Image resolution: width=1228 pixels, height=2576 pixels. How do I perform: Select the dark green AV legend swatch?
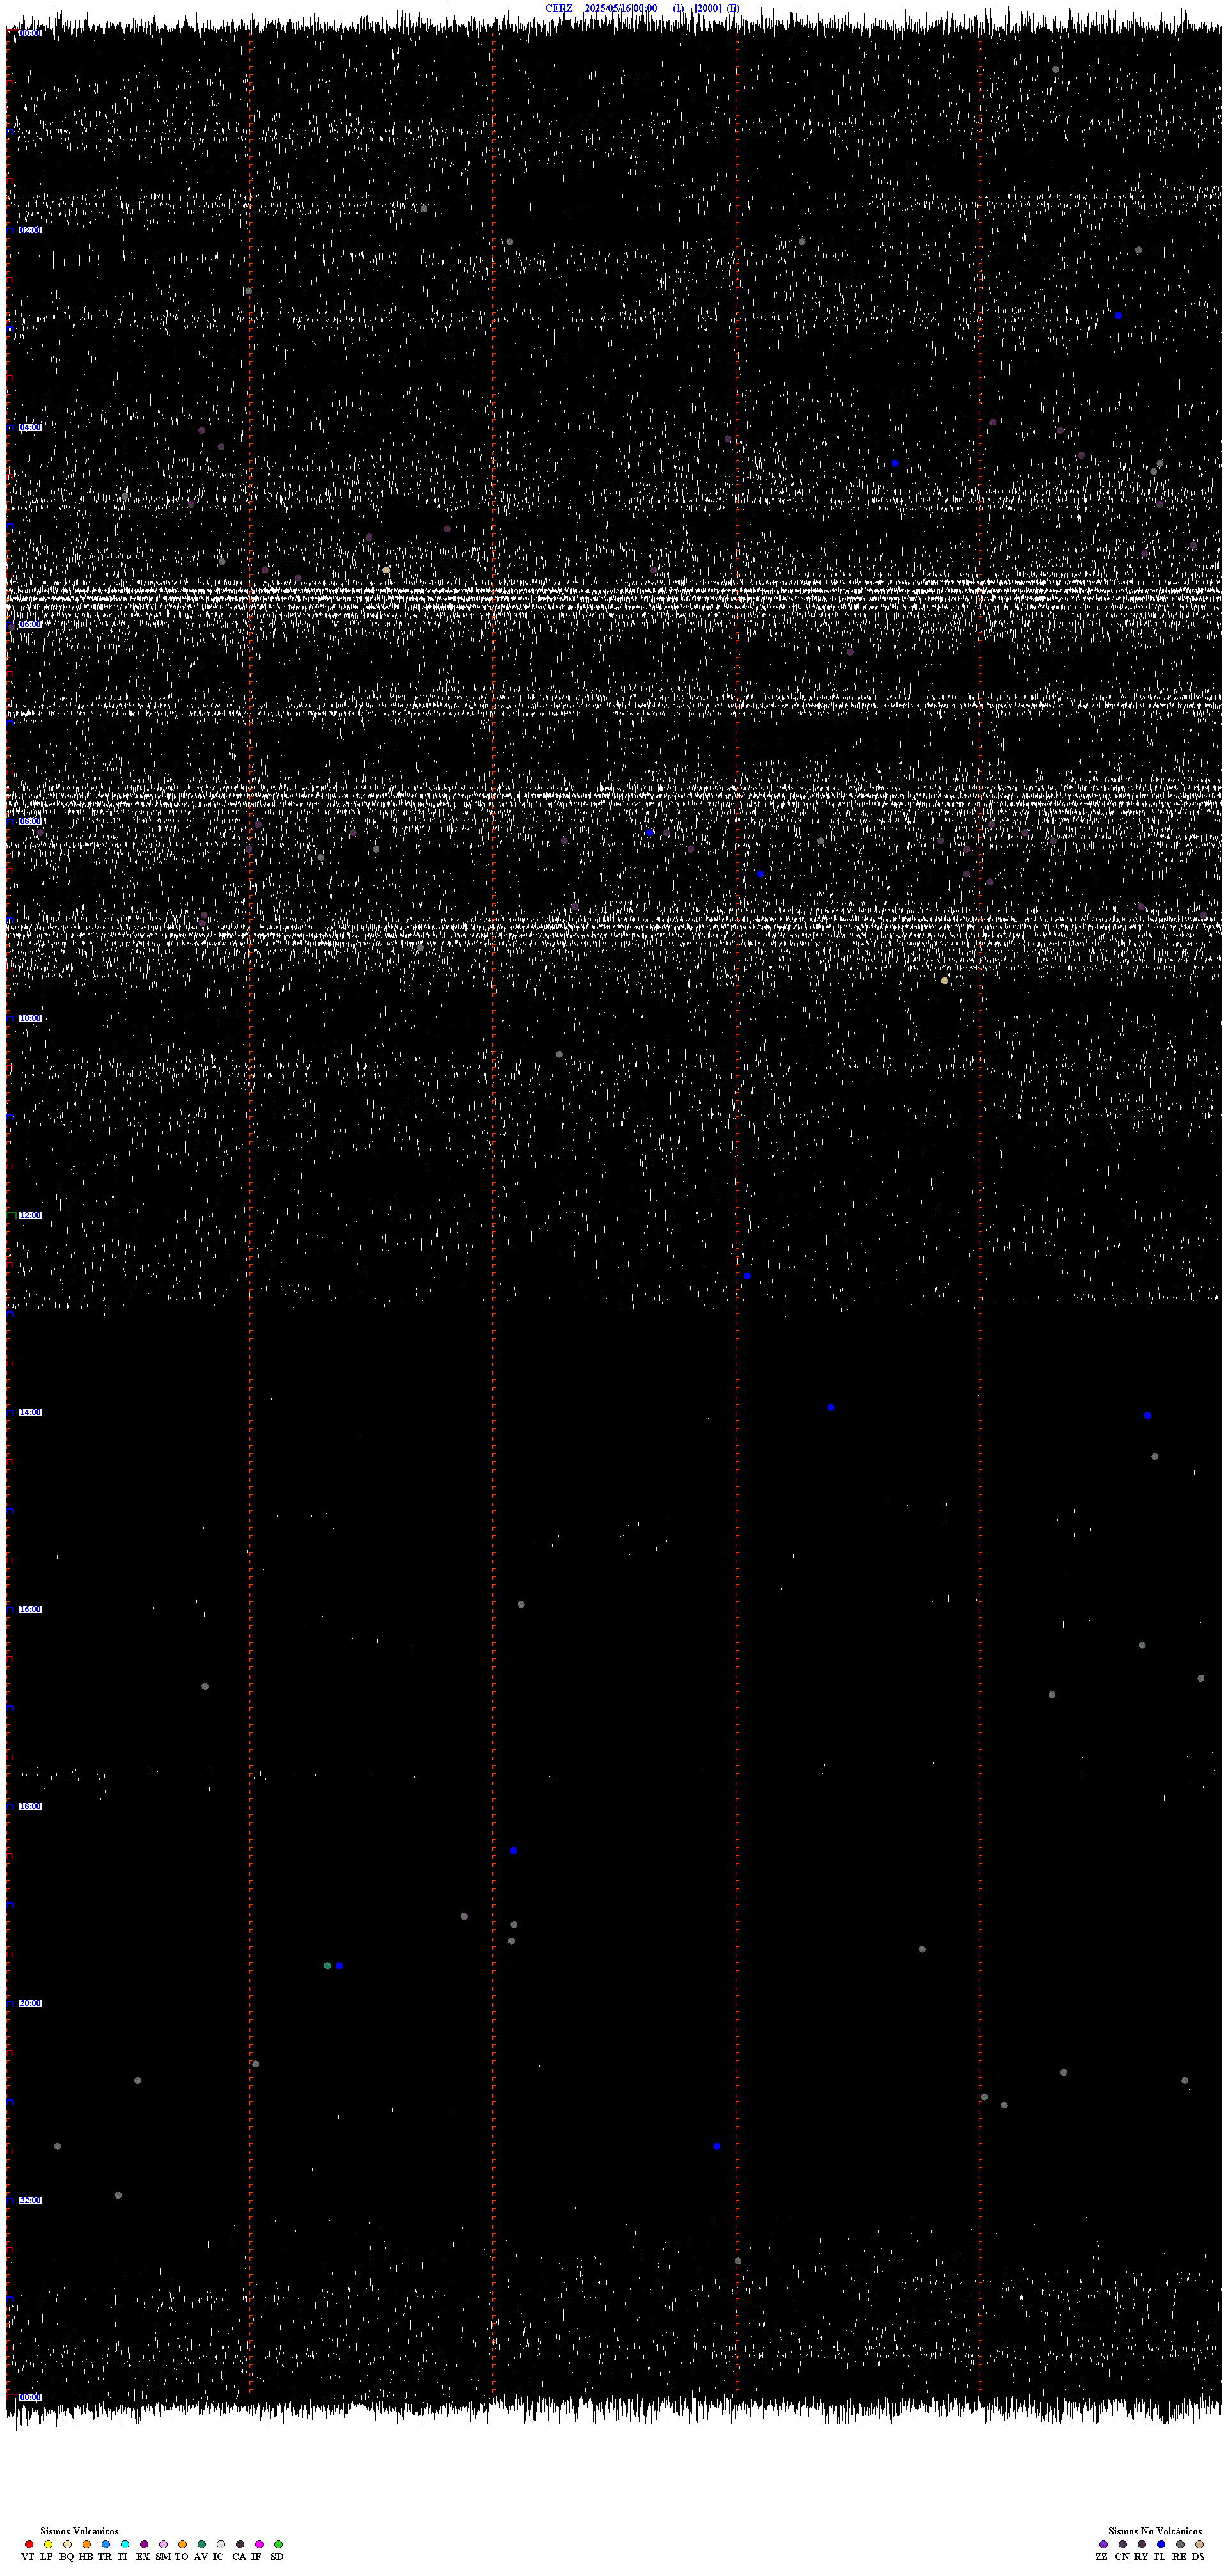point(202,2544)
